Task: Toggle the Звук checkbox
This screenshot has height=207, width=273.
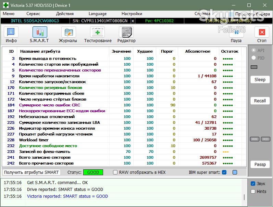Action: [253, 184]
